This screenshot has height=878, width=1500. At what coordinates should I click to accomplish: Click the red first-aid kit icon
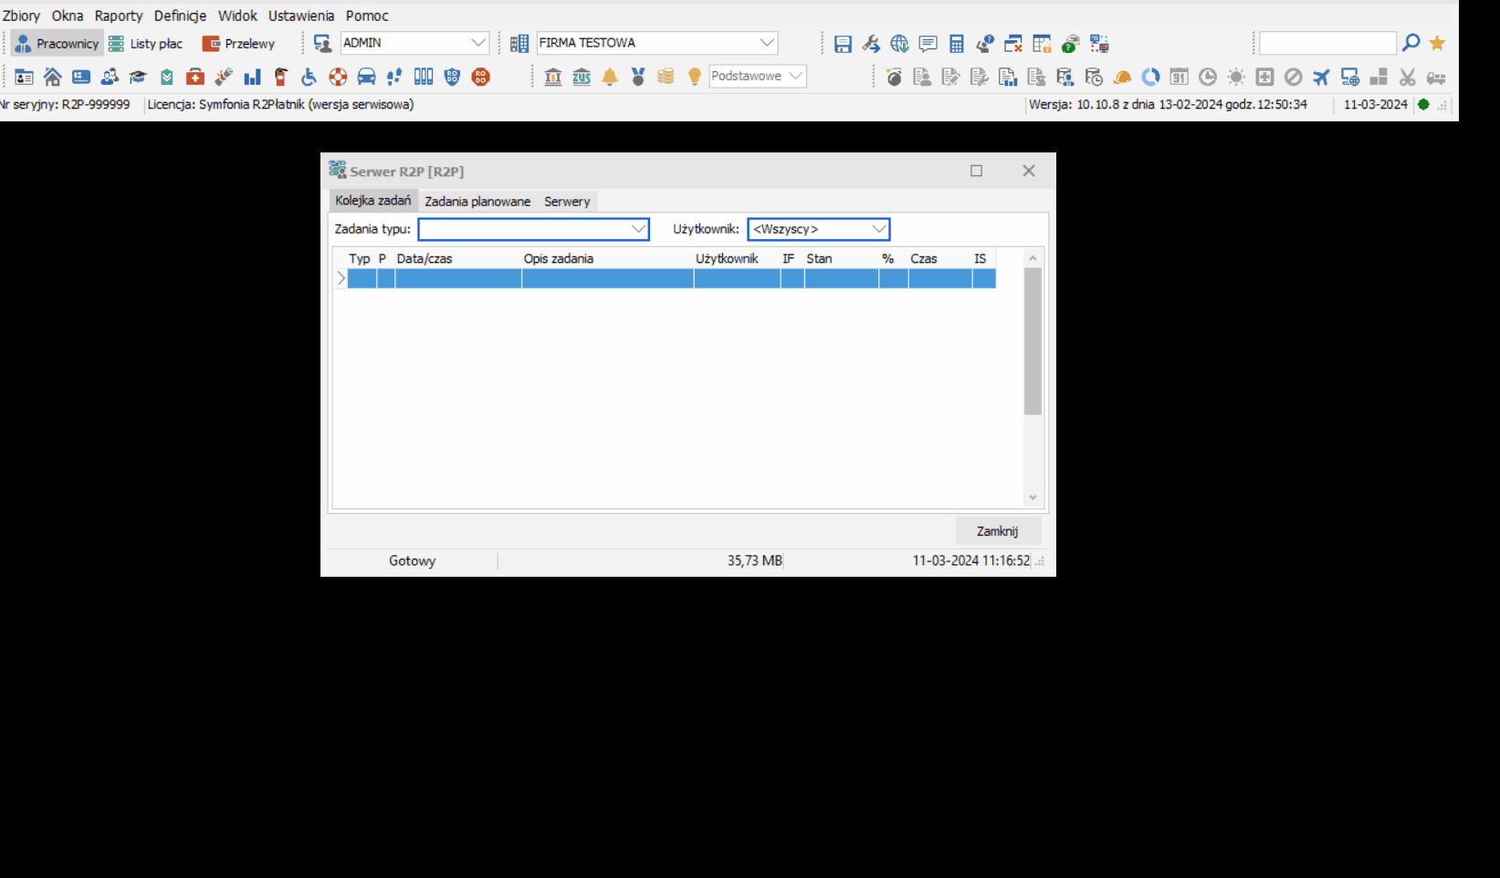click(195, 77)
